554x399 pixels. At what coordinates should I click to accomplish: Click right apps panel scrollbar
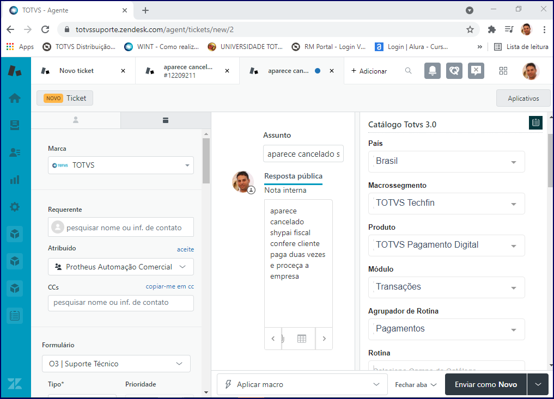point(551,161)
